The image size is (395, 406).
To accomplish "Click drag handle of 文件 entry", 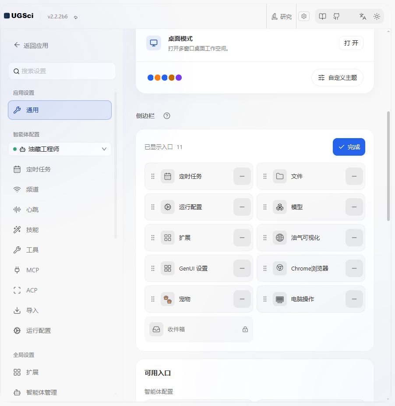I will click(x=265, y=176).
